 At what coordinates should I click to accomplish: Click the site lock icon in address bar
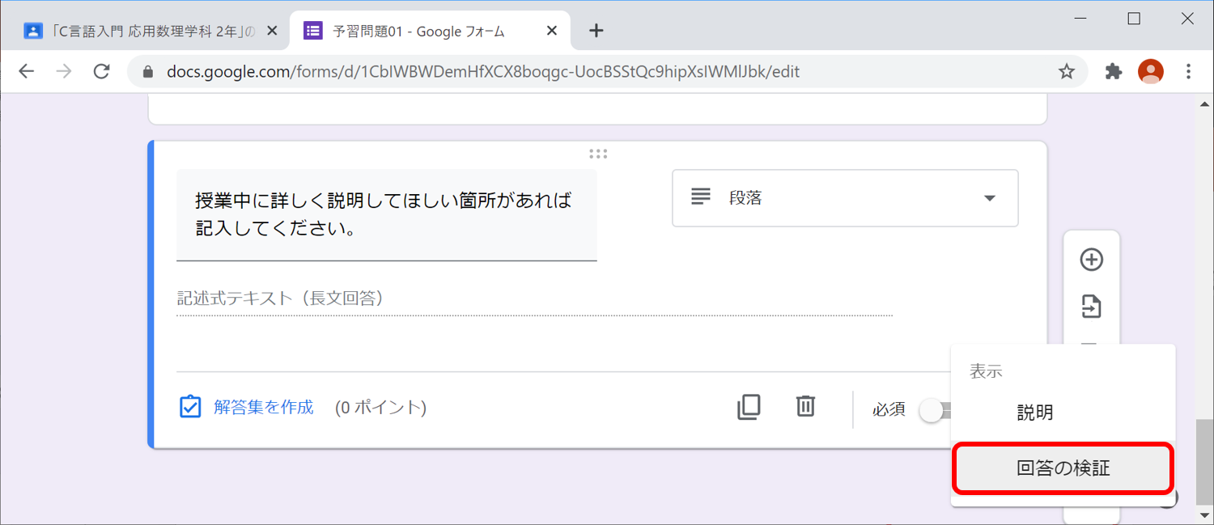pyautogui.click(x=147, y=72)
